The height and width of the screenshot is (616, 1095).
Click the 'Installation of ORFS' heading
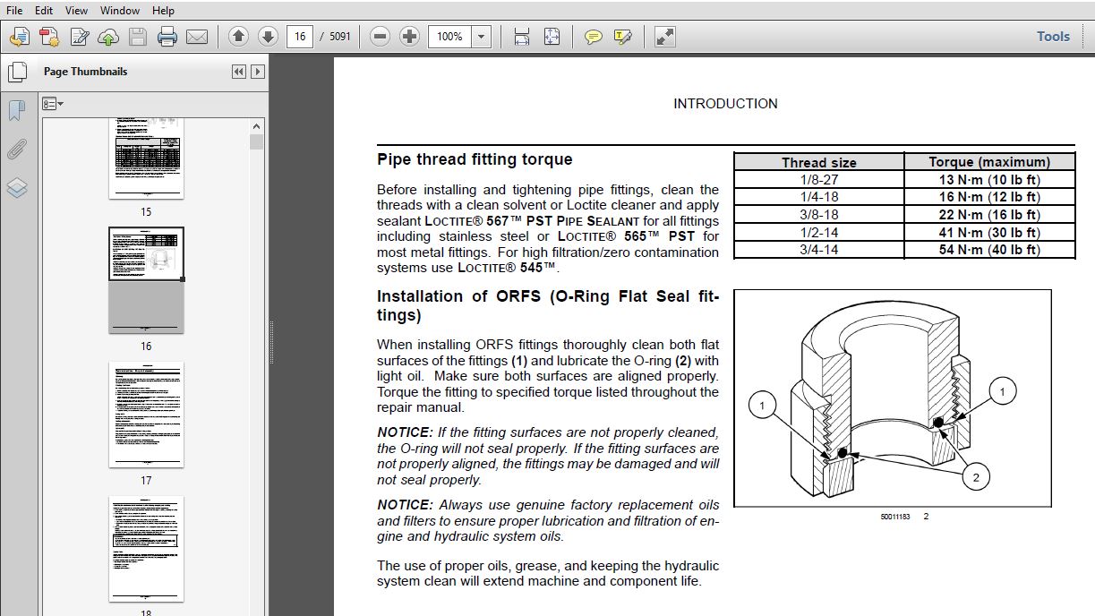click(548, 305)
